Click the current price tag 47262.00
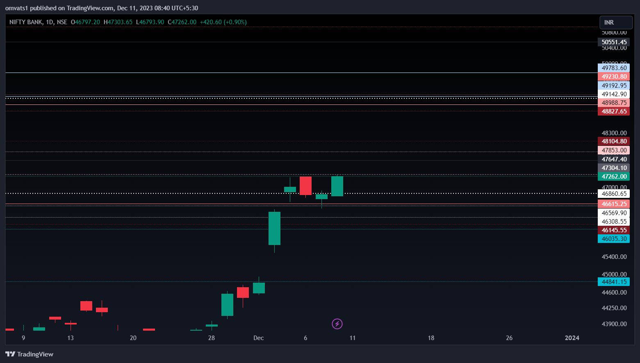 click(614, 177)
